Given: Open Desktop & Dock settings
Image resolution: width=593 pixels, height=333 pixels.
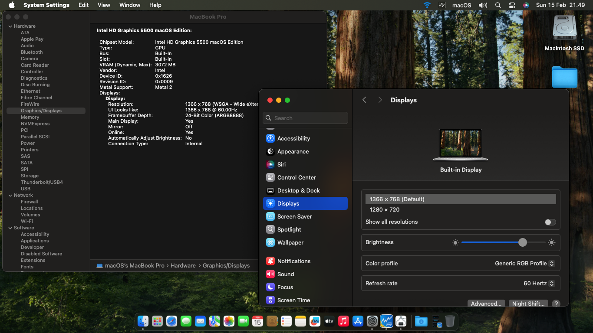Looking at the screenshot, I should point(305,190).
